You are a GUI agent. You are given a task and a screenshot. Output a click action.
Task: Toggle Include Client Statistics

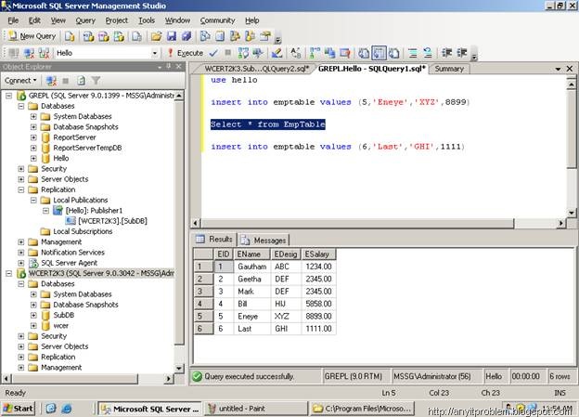pyautogui.click(x=329, y=53)
